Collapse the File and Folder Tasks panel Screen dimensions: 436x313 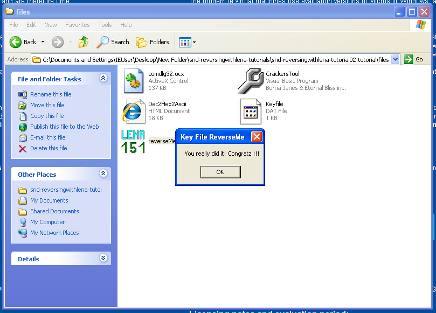[x=103, y=78]
